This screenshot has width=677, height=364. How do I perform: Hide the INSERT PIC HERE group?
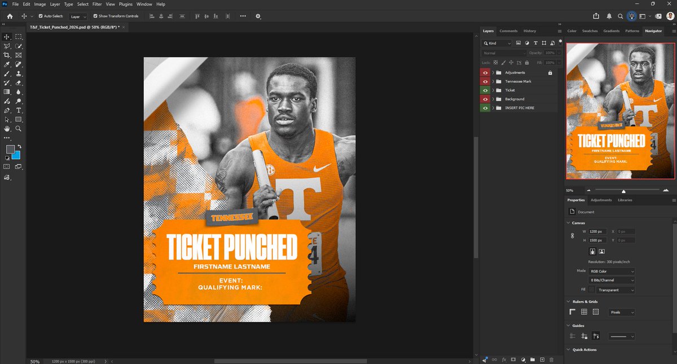point(485,108)
